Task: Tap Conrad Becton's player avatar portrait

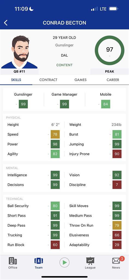Action: pos(19,52)
